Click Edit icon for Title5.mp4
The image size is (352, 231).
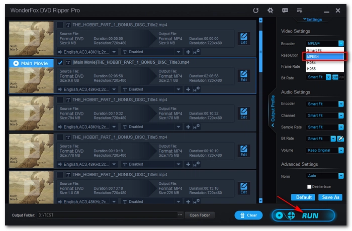click(x=244, y=151)
